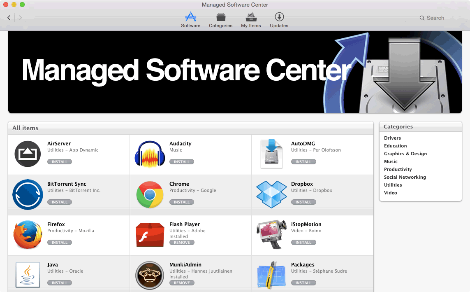
Task: Show the Updates toolbar tab
Action: (279, 20)
